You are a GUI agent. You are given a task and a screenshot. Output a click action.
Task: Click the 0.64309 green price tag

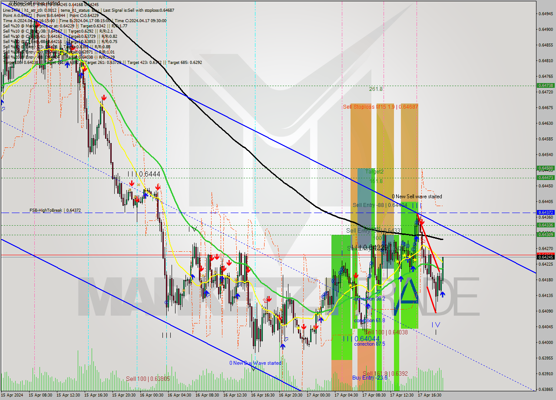[546, 234]
